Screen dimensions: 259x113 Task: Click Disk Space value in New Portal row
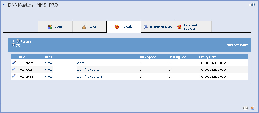(x=141, y=70)
